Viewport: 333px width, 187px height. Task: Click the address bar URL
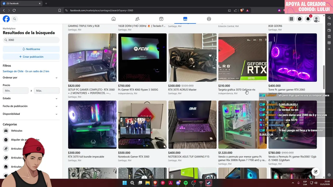point(102,10)
